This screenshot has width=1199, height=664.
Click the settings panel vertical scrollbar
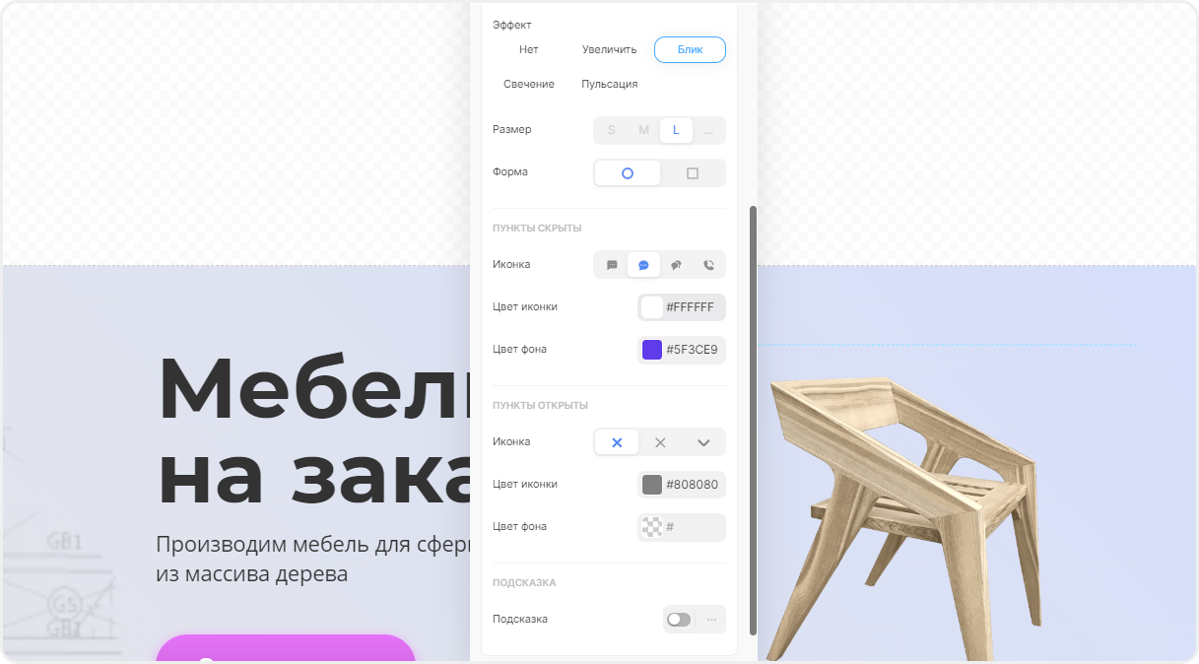click(754, 420)
